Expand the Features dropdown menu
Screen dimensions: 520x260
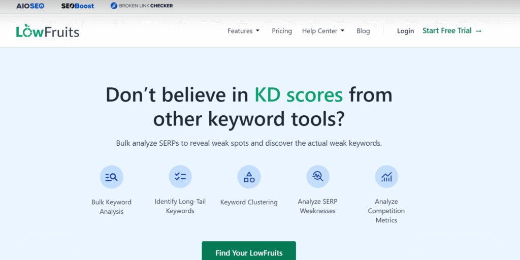point(243,31)
